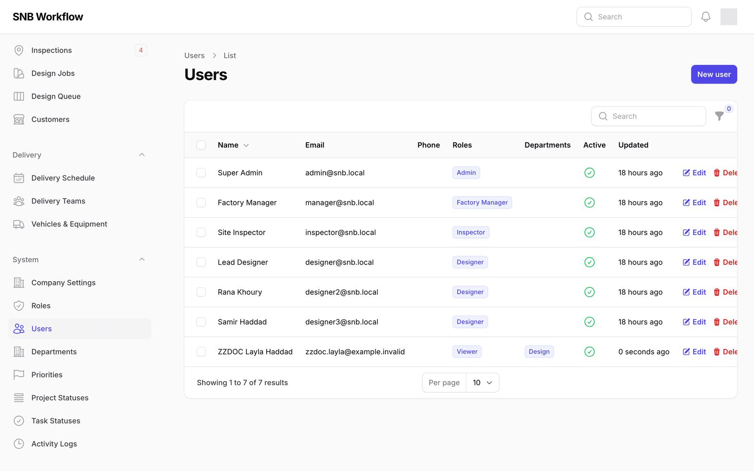Click active checkmark for Site Inspector
Image resolution: width=754 pixels, height=471 pixels.
[x=590, y=233]
